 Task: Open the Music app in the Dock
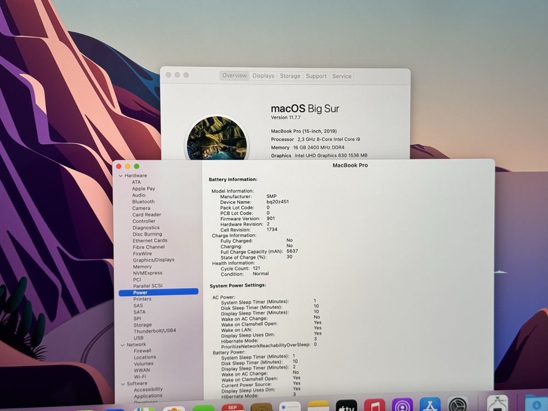coord(374,406)
